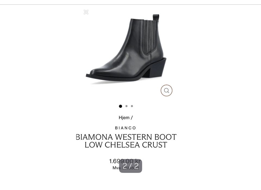Close the product view with the X icon
The height and width of the screenshot is (190, 261).
click(86, 12)
